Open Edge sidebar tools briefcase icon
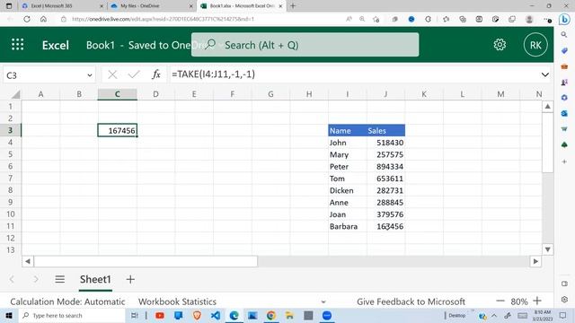The image size is (575, 323). (564, 66)
